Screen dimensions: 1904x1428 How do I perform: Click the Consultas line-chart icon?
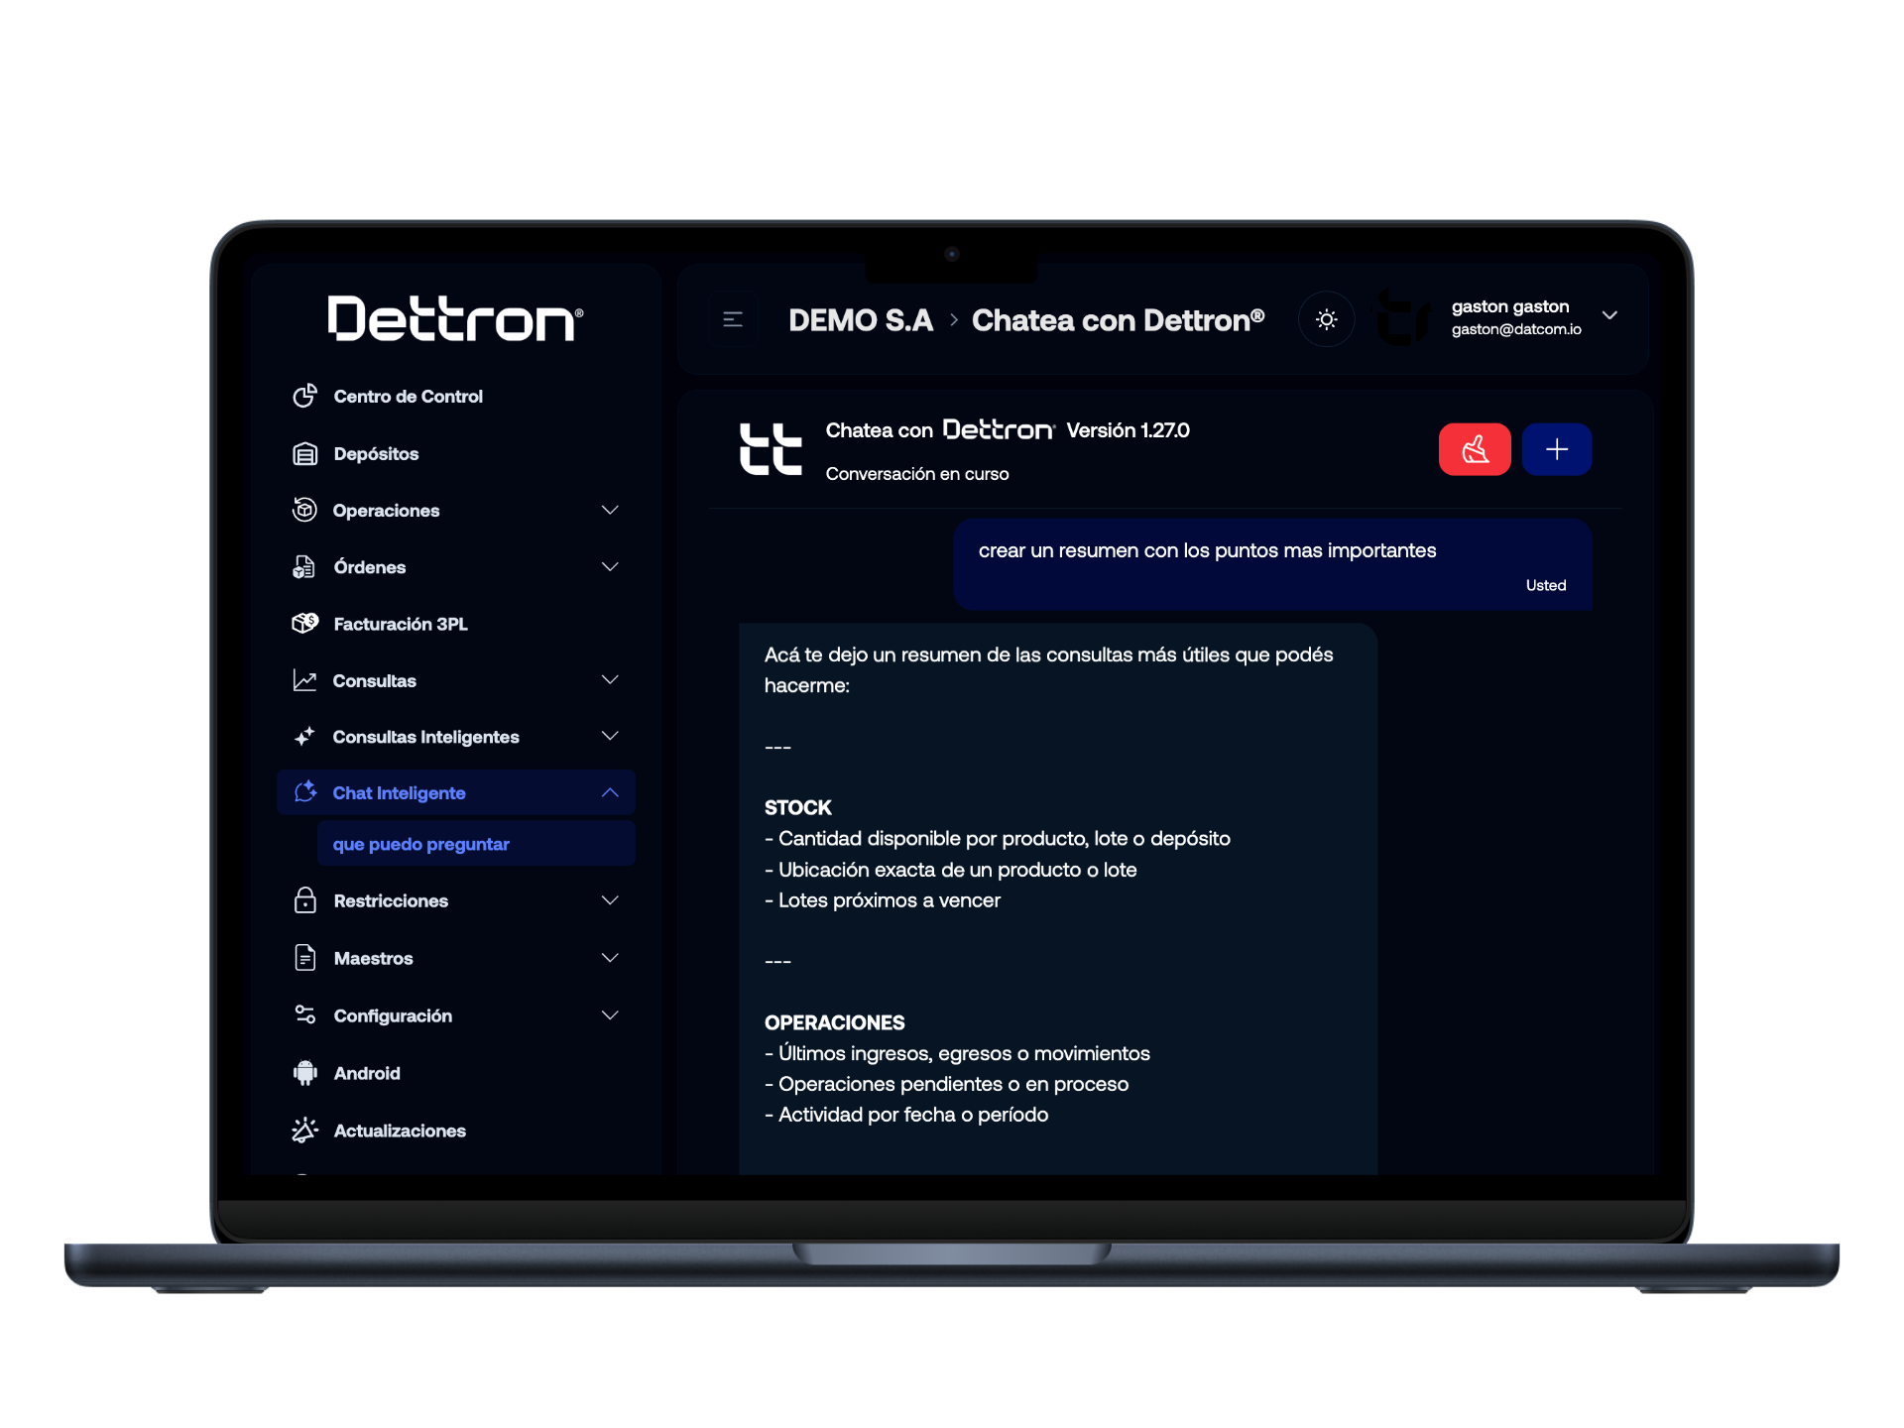(304, 680)
